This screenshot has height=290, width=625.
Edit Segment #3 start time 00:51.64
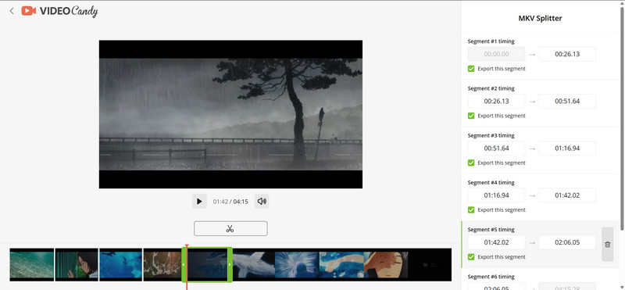(x=496, y=149)
